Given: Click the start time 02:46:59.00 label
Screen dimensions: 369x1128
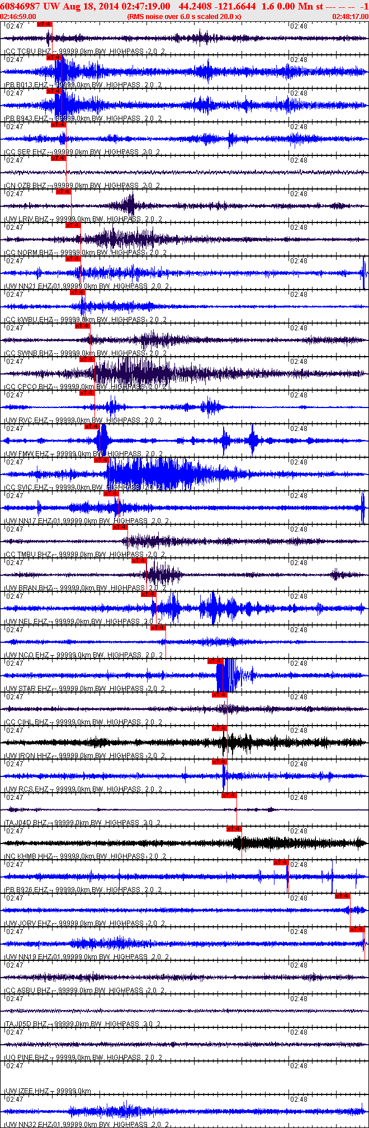Looking at the screenshot, I should tap(18, 17).
